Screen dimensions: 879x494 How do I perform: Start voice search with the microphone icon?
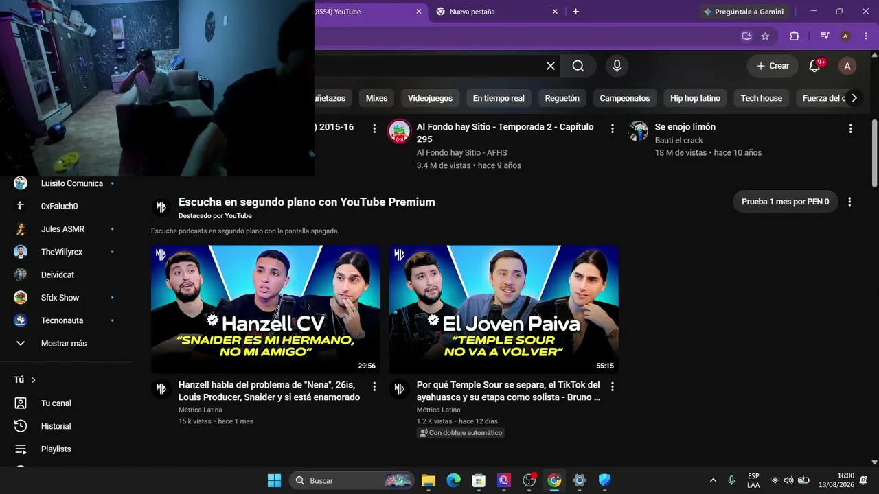pyautogui.click(x=617, y=66)
